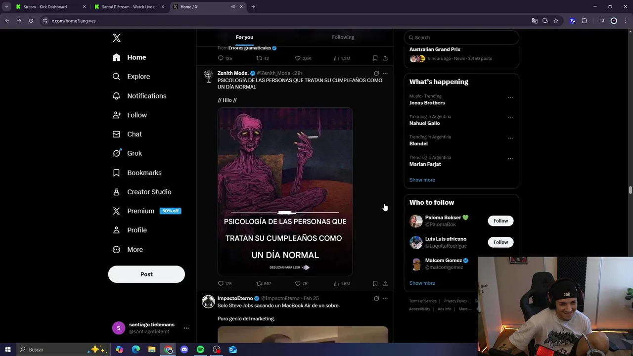633x356 pixels.
Task: Open the Zenith Mode post image
Action: pos(285,192)
